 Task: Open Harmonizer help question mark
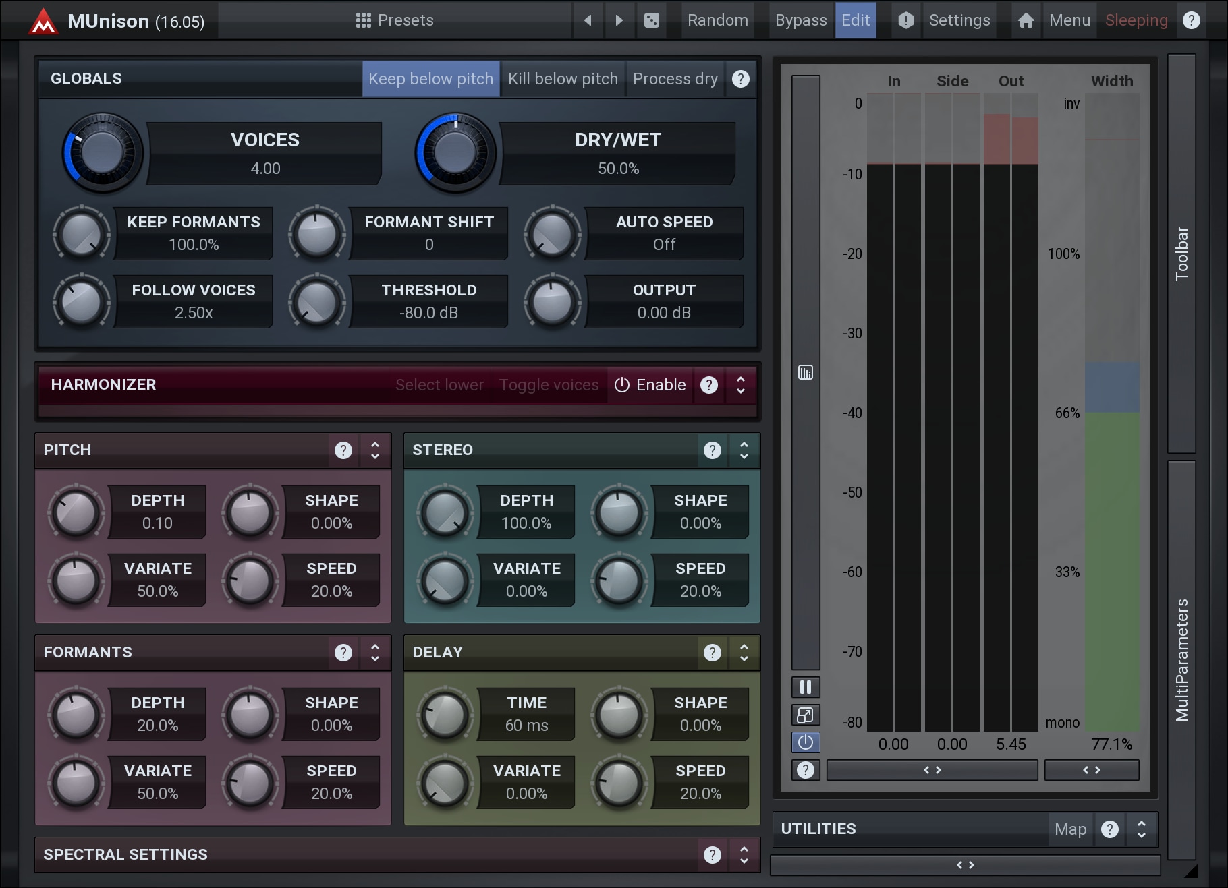click(x=708, y=385)
